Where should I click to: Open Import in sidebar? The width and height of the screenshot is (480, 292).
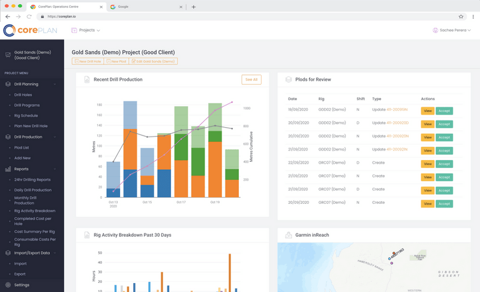tap(20, 264)
